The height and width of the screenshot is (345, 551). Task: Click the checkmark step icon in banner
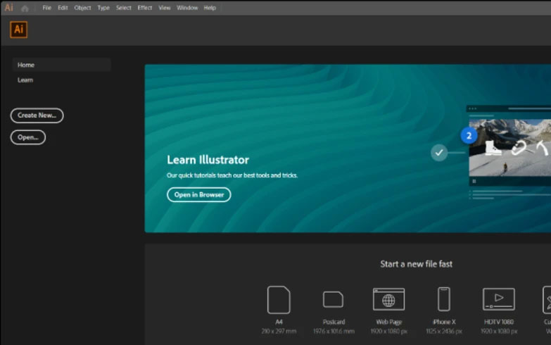pos(439,153)
